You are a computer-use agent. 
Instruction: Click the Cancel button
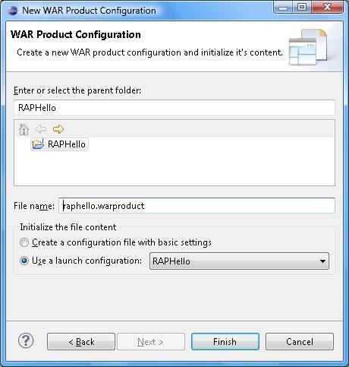pos(300,342)
